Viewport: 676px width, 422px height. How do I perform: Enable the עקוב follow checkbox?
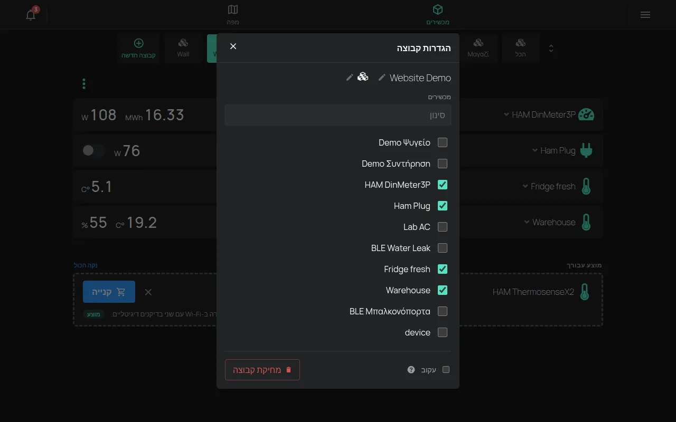pyautogui.click(x=446, y=370)
